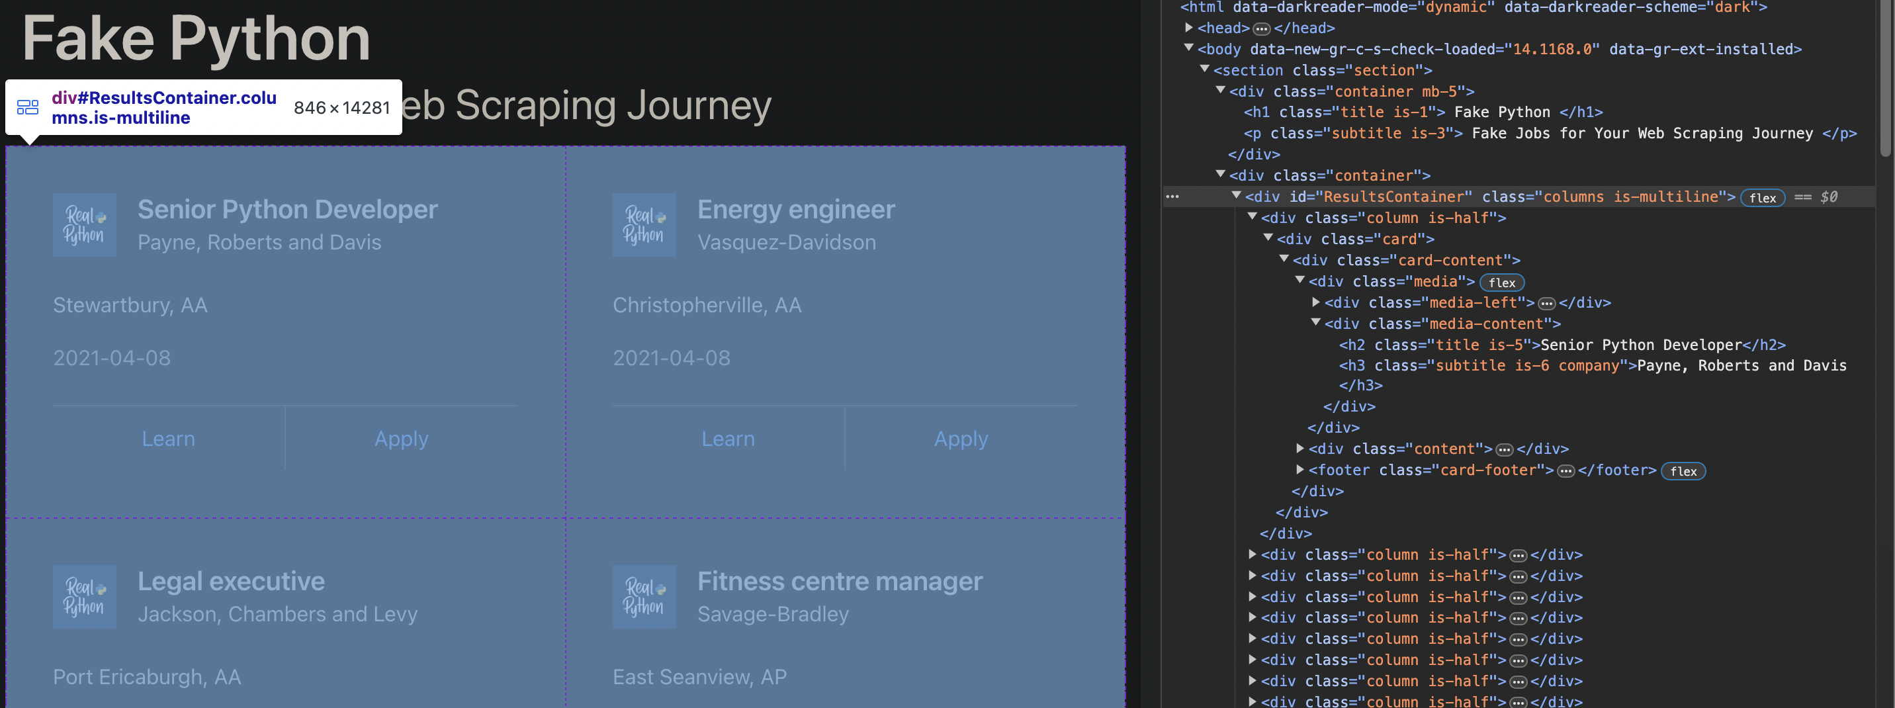Click the ellipsis badge in the media-left div
Viewport: 1895px width, 708px height.
pyautogui.click(x=1546, y=303)
